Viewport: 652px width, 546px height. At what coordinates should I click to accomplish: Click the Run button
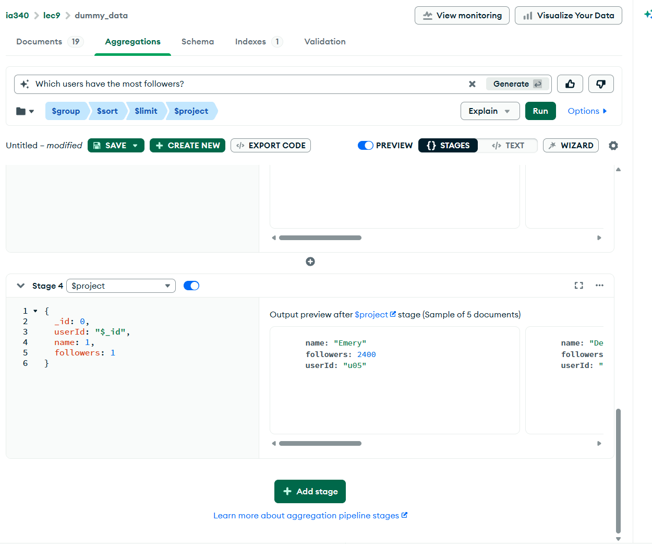(540, 111)
